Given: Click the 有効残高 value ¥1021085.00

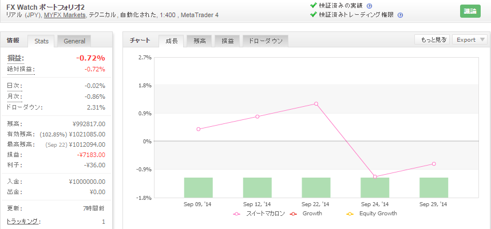Looking at the screenshot, I should click(x=87, y=134).
